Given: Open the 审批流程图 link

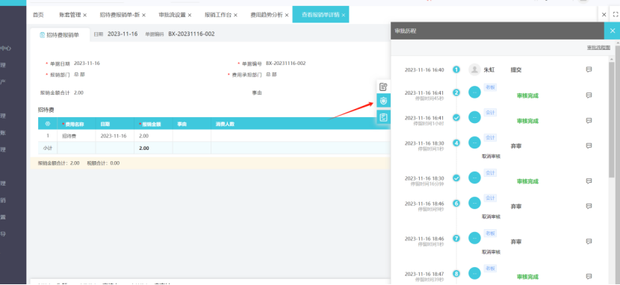Looking at the screenshot, I should (x=598, y=47).
